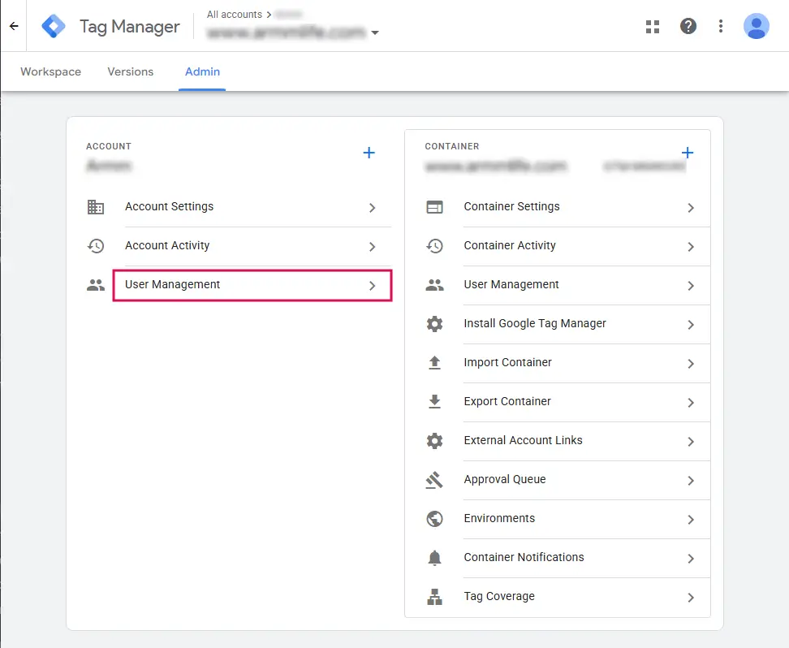Click the Approval Queue gavel icon
The image size is (789, 648).
[x=434, y=480]
